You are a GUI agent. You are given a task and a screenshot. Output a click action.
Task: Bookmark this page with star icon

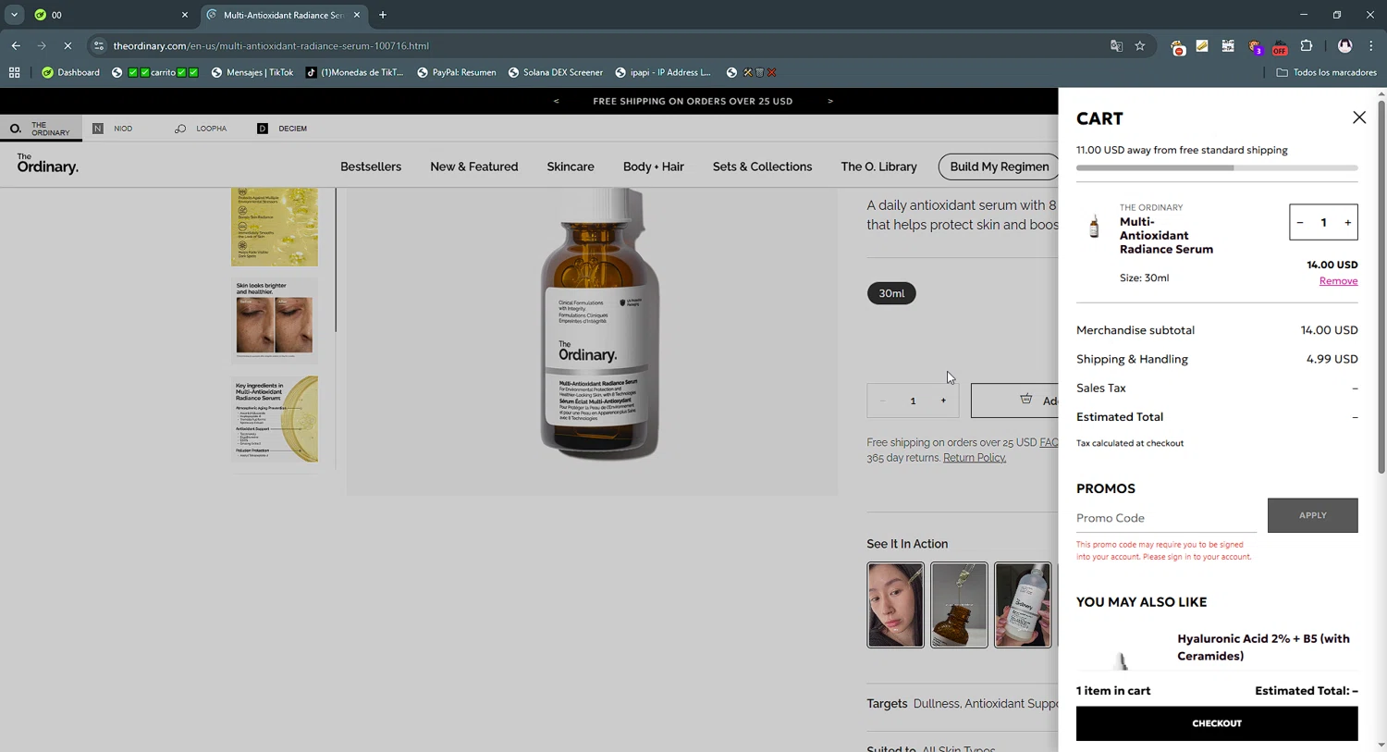point(1140,45)
